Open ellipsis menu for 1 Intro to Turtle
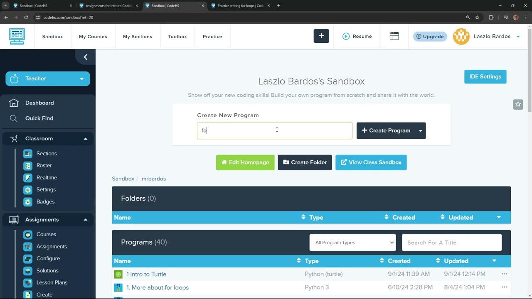Screen dimensions: 532x299 click(x=504, y=274)
